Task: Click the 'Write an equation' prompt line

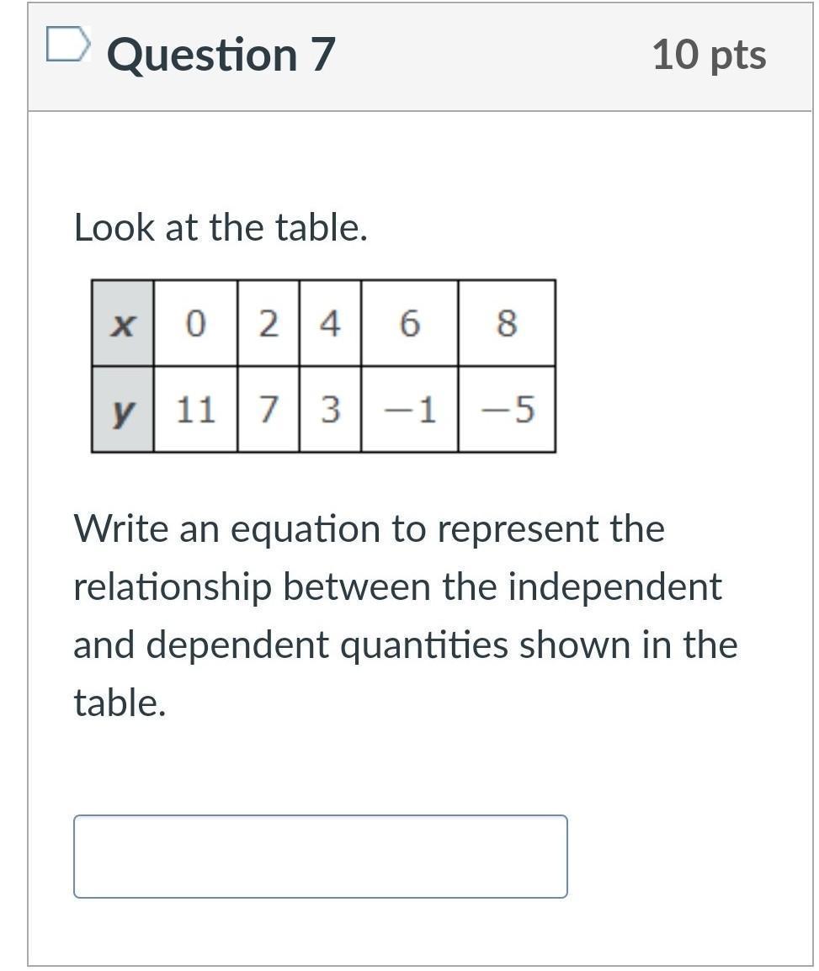Action: click(x=370, y=529)
